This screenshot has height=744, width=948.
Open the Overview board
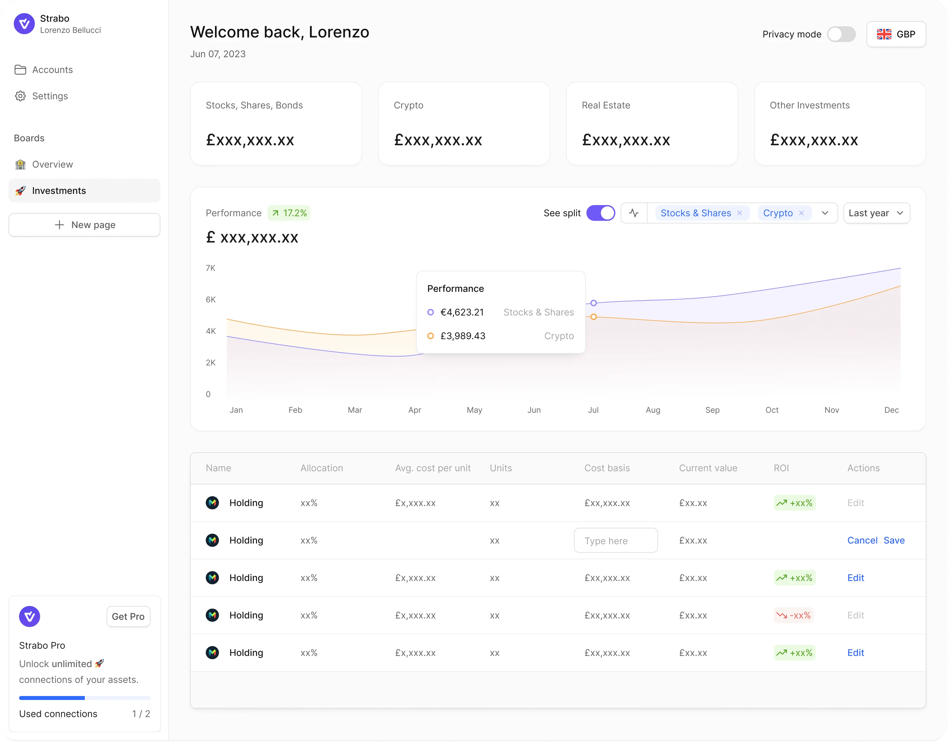pyautogui.click(x=52, y=164)
